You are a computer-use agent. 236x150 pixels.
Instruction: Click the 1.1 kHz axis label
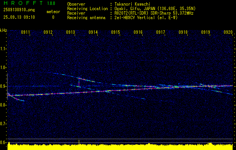click(x=3, y=49)
